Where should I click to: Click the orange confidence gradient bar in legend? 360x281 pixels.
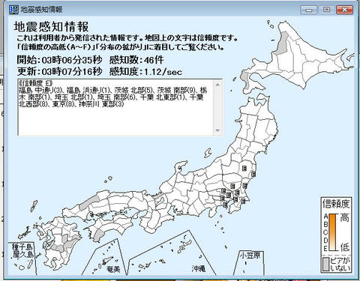tap(332, 232)
